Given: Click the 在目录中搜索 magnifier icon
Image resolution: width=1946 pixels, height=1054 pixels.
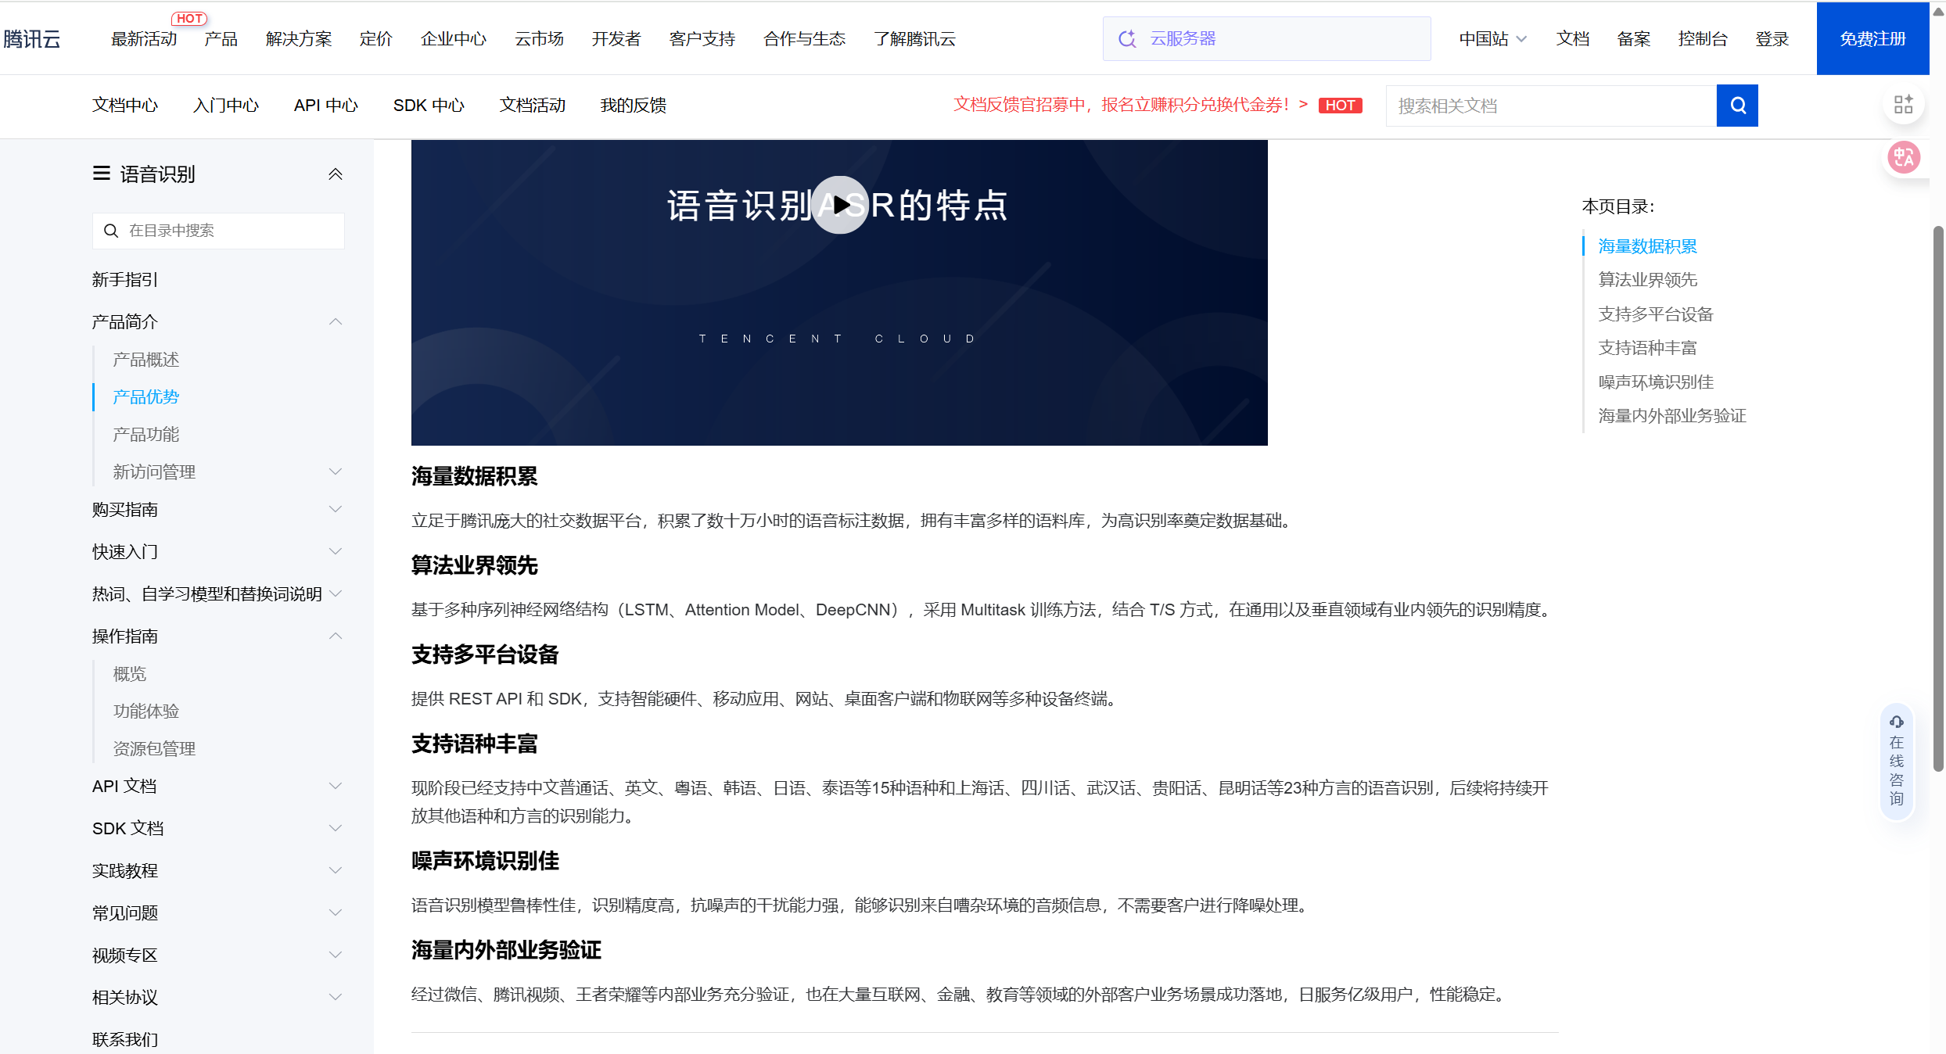Looking at the screenshot, I should tap(111, 231).
